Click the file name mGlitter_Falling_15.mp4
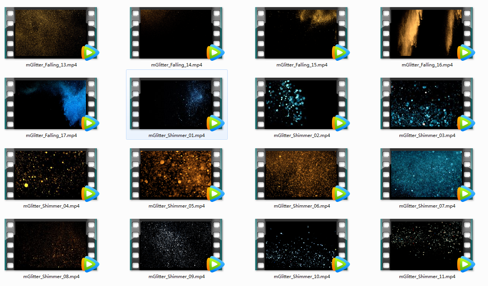 [x=302, y=65]
